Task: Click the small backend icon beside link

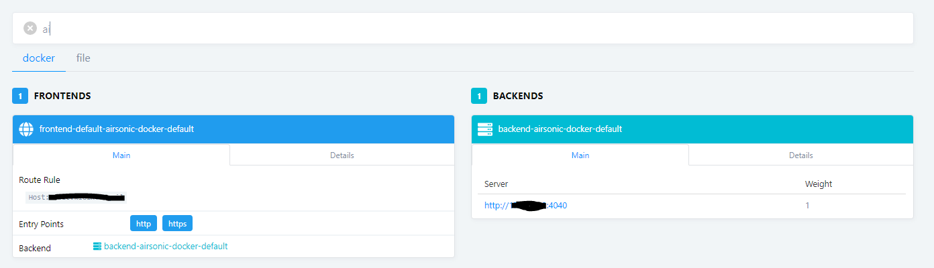Action: click(97, 247)
